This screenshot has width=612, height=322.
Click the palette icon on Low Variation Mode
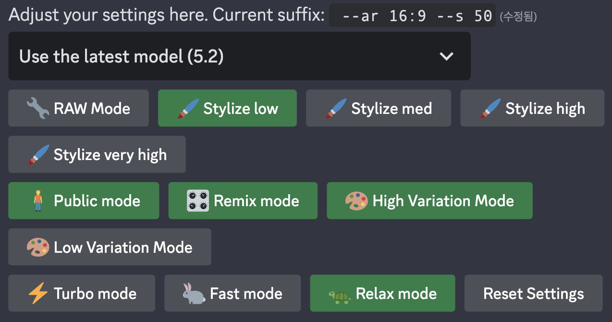[38, 248]
